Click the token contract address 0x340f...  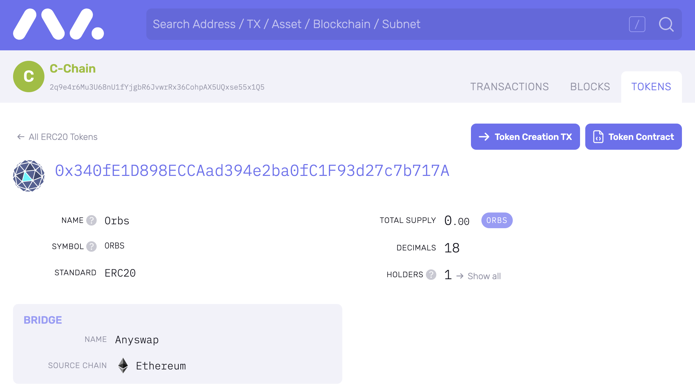coord(252,171)
